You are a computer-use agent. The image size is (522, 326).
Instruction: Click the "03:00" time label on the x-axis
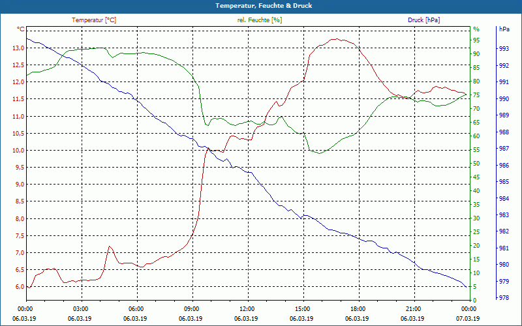tap(80, 308)
